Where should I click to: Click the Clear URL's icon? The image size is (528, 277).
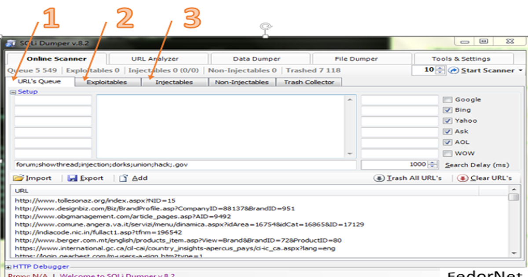(x=463, y=178)
